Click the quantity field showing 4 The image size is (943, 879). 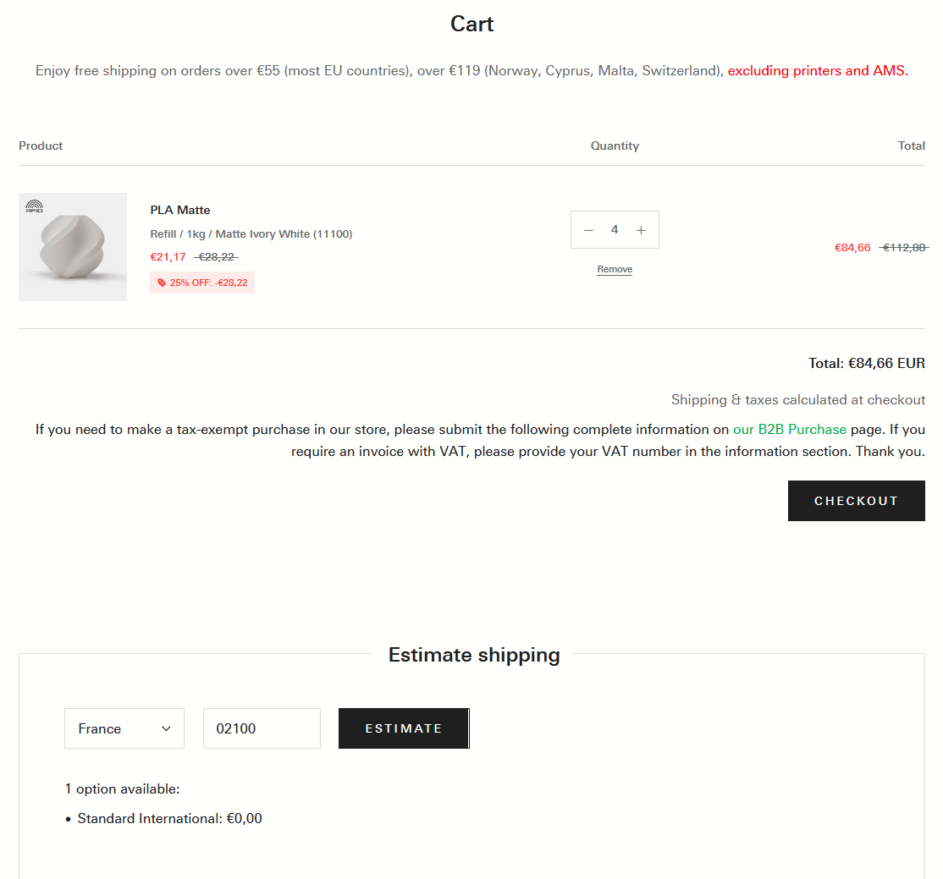click(615, 230)
